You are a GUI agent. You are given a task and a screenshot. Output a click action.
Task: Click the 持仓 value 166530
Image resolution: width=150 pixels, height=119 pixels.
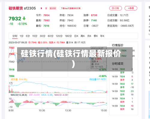click(72, 26)
